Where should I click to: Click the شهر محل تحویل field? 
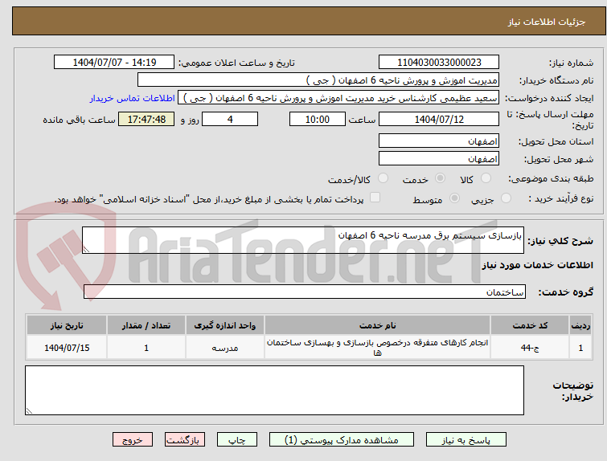pyautogui.click(x=439, y=158)
